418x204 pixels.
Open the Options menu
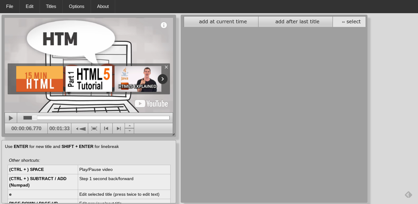click(77, 6)
